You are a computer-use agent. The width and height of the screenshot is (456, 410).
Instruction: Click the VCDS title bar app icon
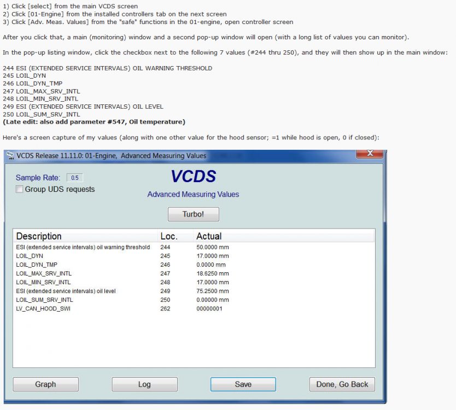[10, 156]
